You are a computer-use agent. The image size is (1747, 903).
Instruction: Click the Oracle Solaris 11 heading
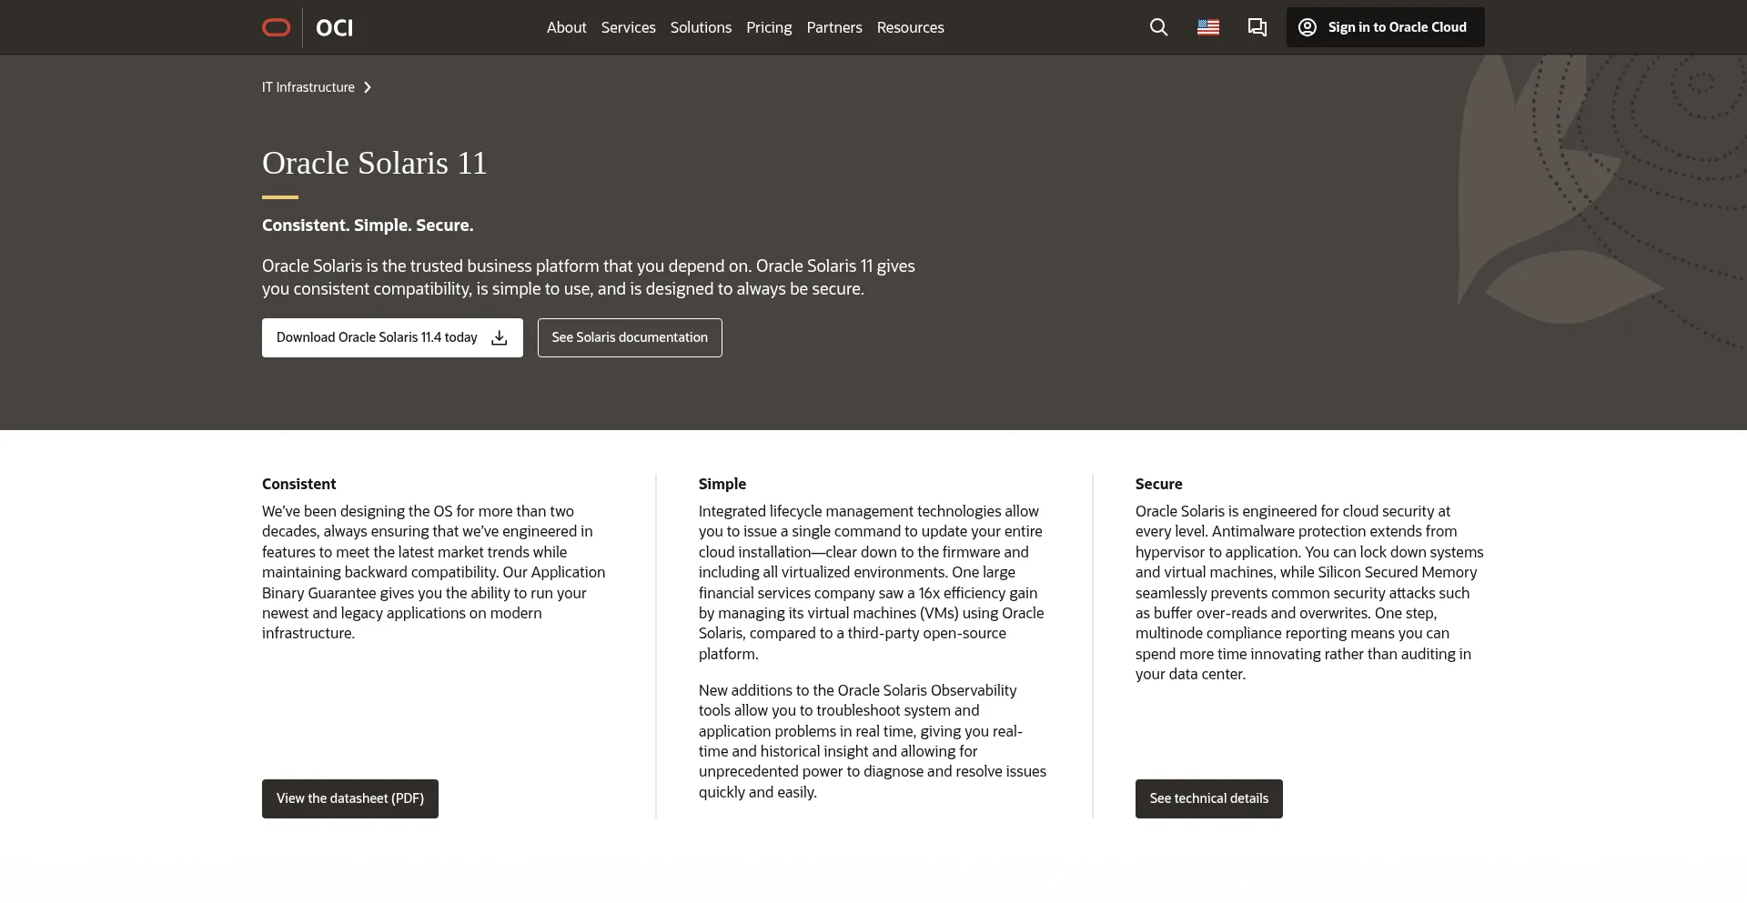click(x=375, y=163)
